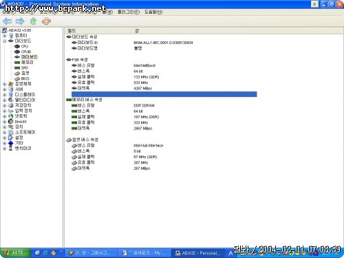
Task: Click the 장치 devices icon
Action: coord(11,127)
